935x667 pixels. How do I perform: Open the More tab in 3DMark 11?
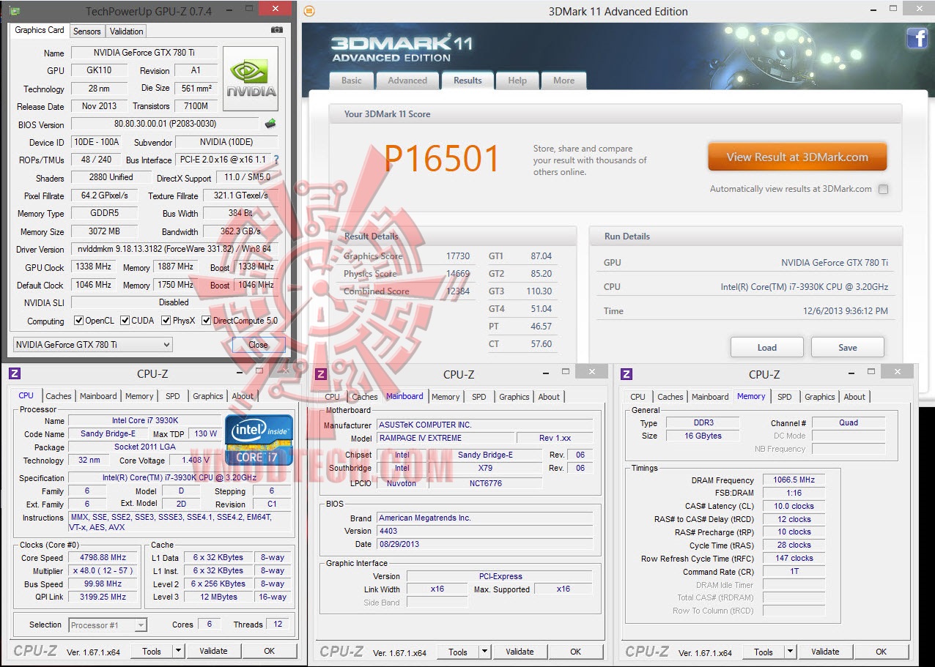pos(564,81)
